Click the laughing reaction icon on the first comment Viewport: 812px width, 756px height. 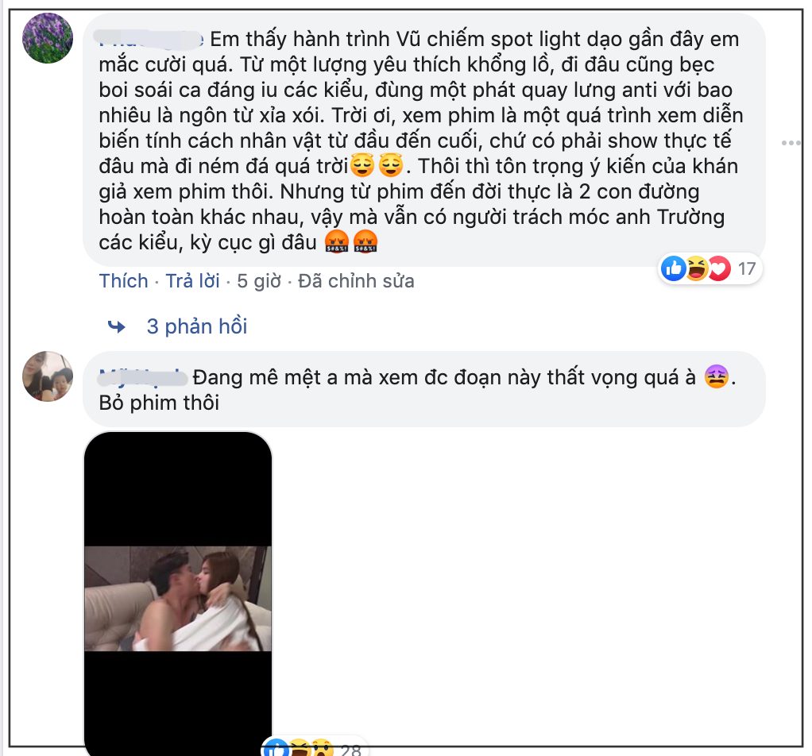point(697,268)
